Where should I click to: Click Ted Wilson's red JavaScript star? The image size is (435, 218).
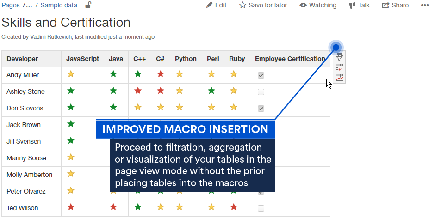pyautogui.click(x=71, y=207)
